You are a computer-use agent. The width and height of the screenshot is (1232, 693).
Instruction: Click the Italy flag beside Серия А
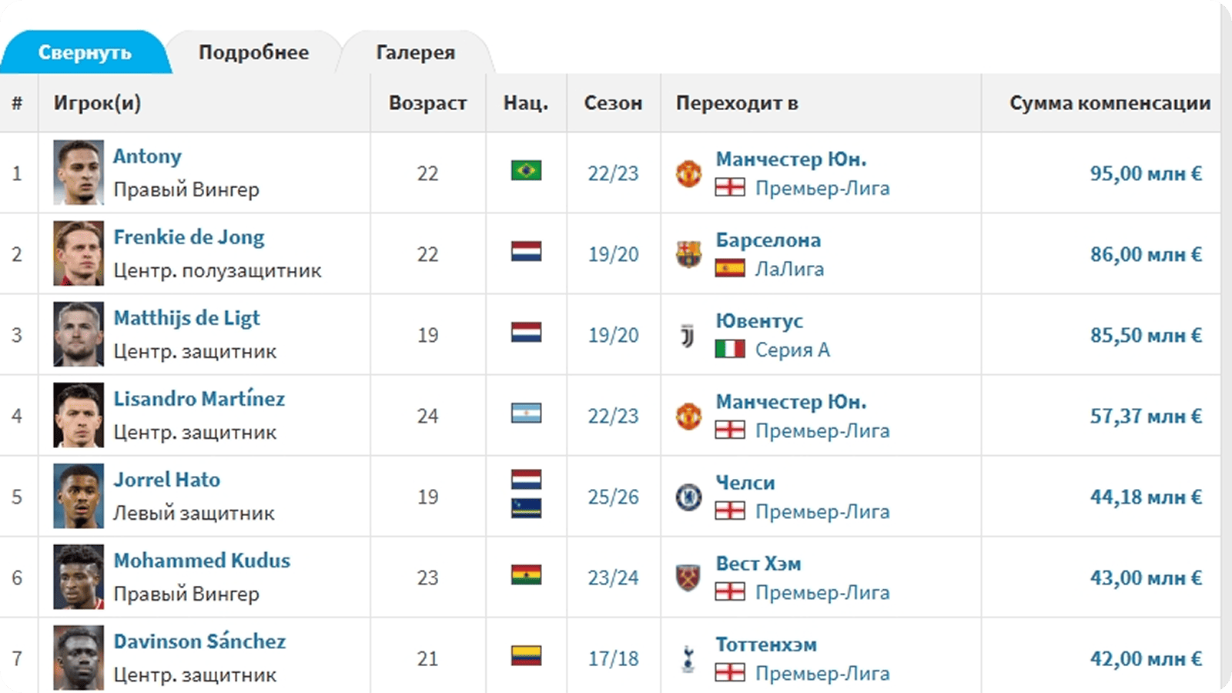click(x=730, y=350)
